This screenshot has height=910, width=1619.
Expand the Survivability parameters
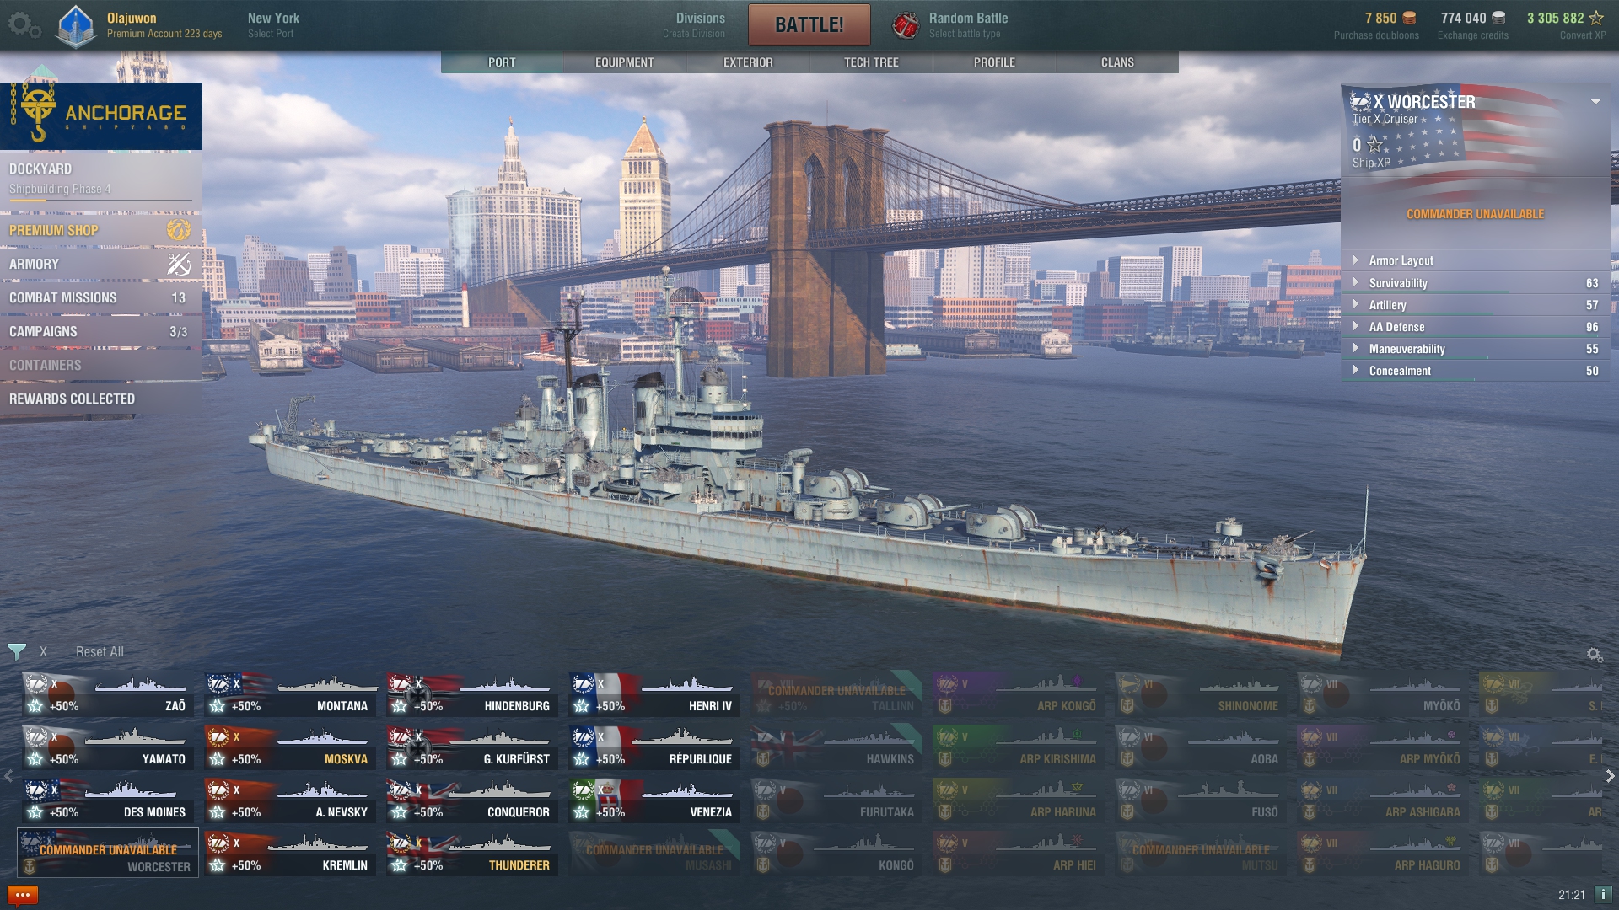tap(1476, 283)
